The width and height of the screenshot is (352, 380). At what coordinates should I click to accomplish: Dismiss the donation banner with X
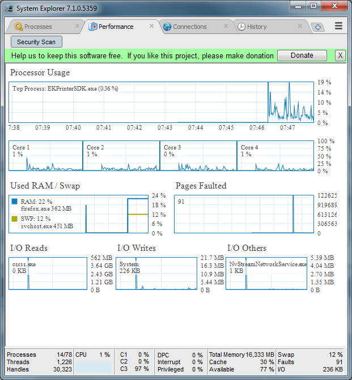(340, 55)
